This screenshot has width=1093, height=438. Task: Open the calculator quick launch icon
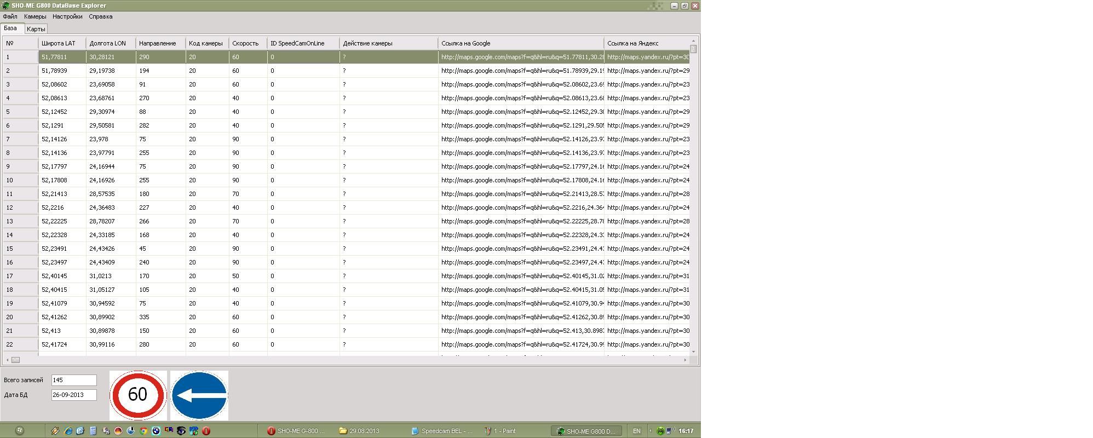pos(93,431)
